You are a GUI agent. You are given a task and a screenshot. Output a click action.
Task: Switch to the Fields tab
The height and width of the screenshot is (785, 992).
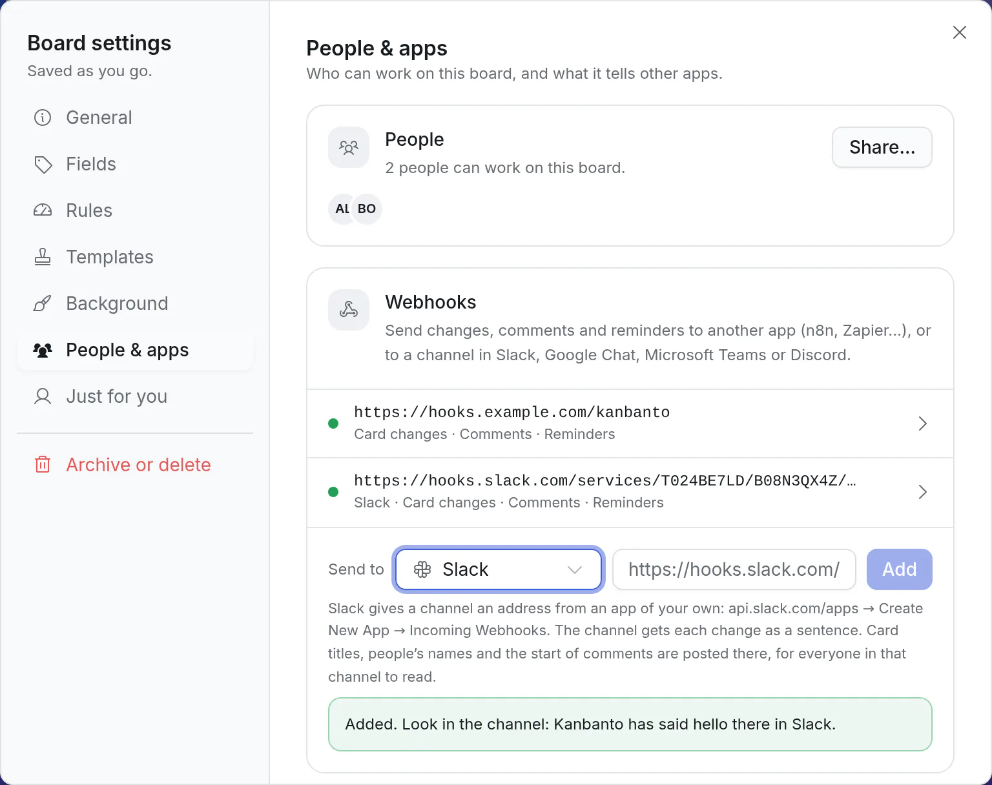click(x=135, y=164)
